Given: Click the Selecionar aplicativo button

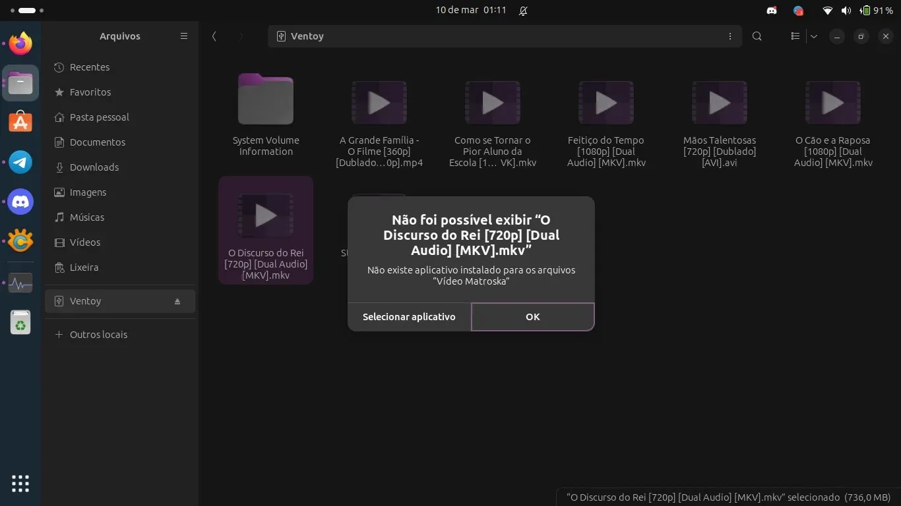Looking at the screenshot, I should point(409,317).
